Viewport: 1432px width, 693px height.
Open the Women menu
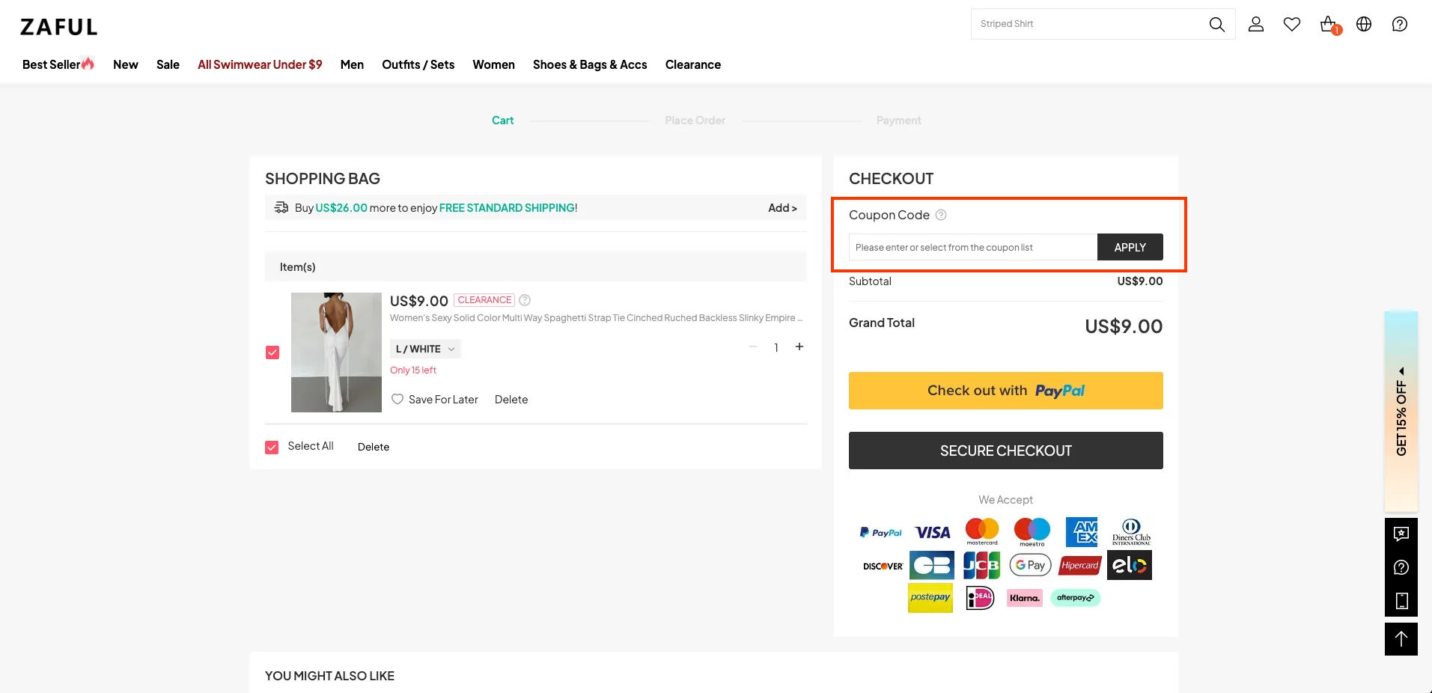tap(493, 64)
